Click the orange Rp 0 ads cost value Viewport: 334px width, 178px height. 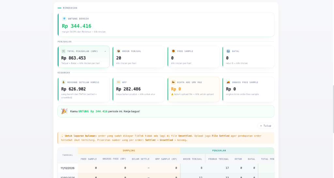pos(176,89)
